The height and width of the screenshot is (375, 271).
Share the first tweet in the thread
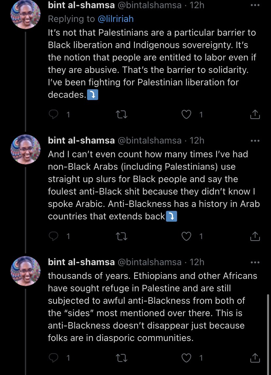[x=255, y=114]
